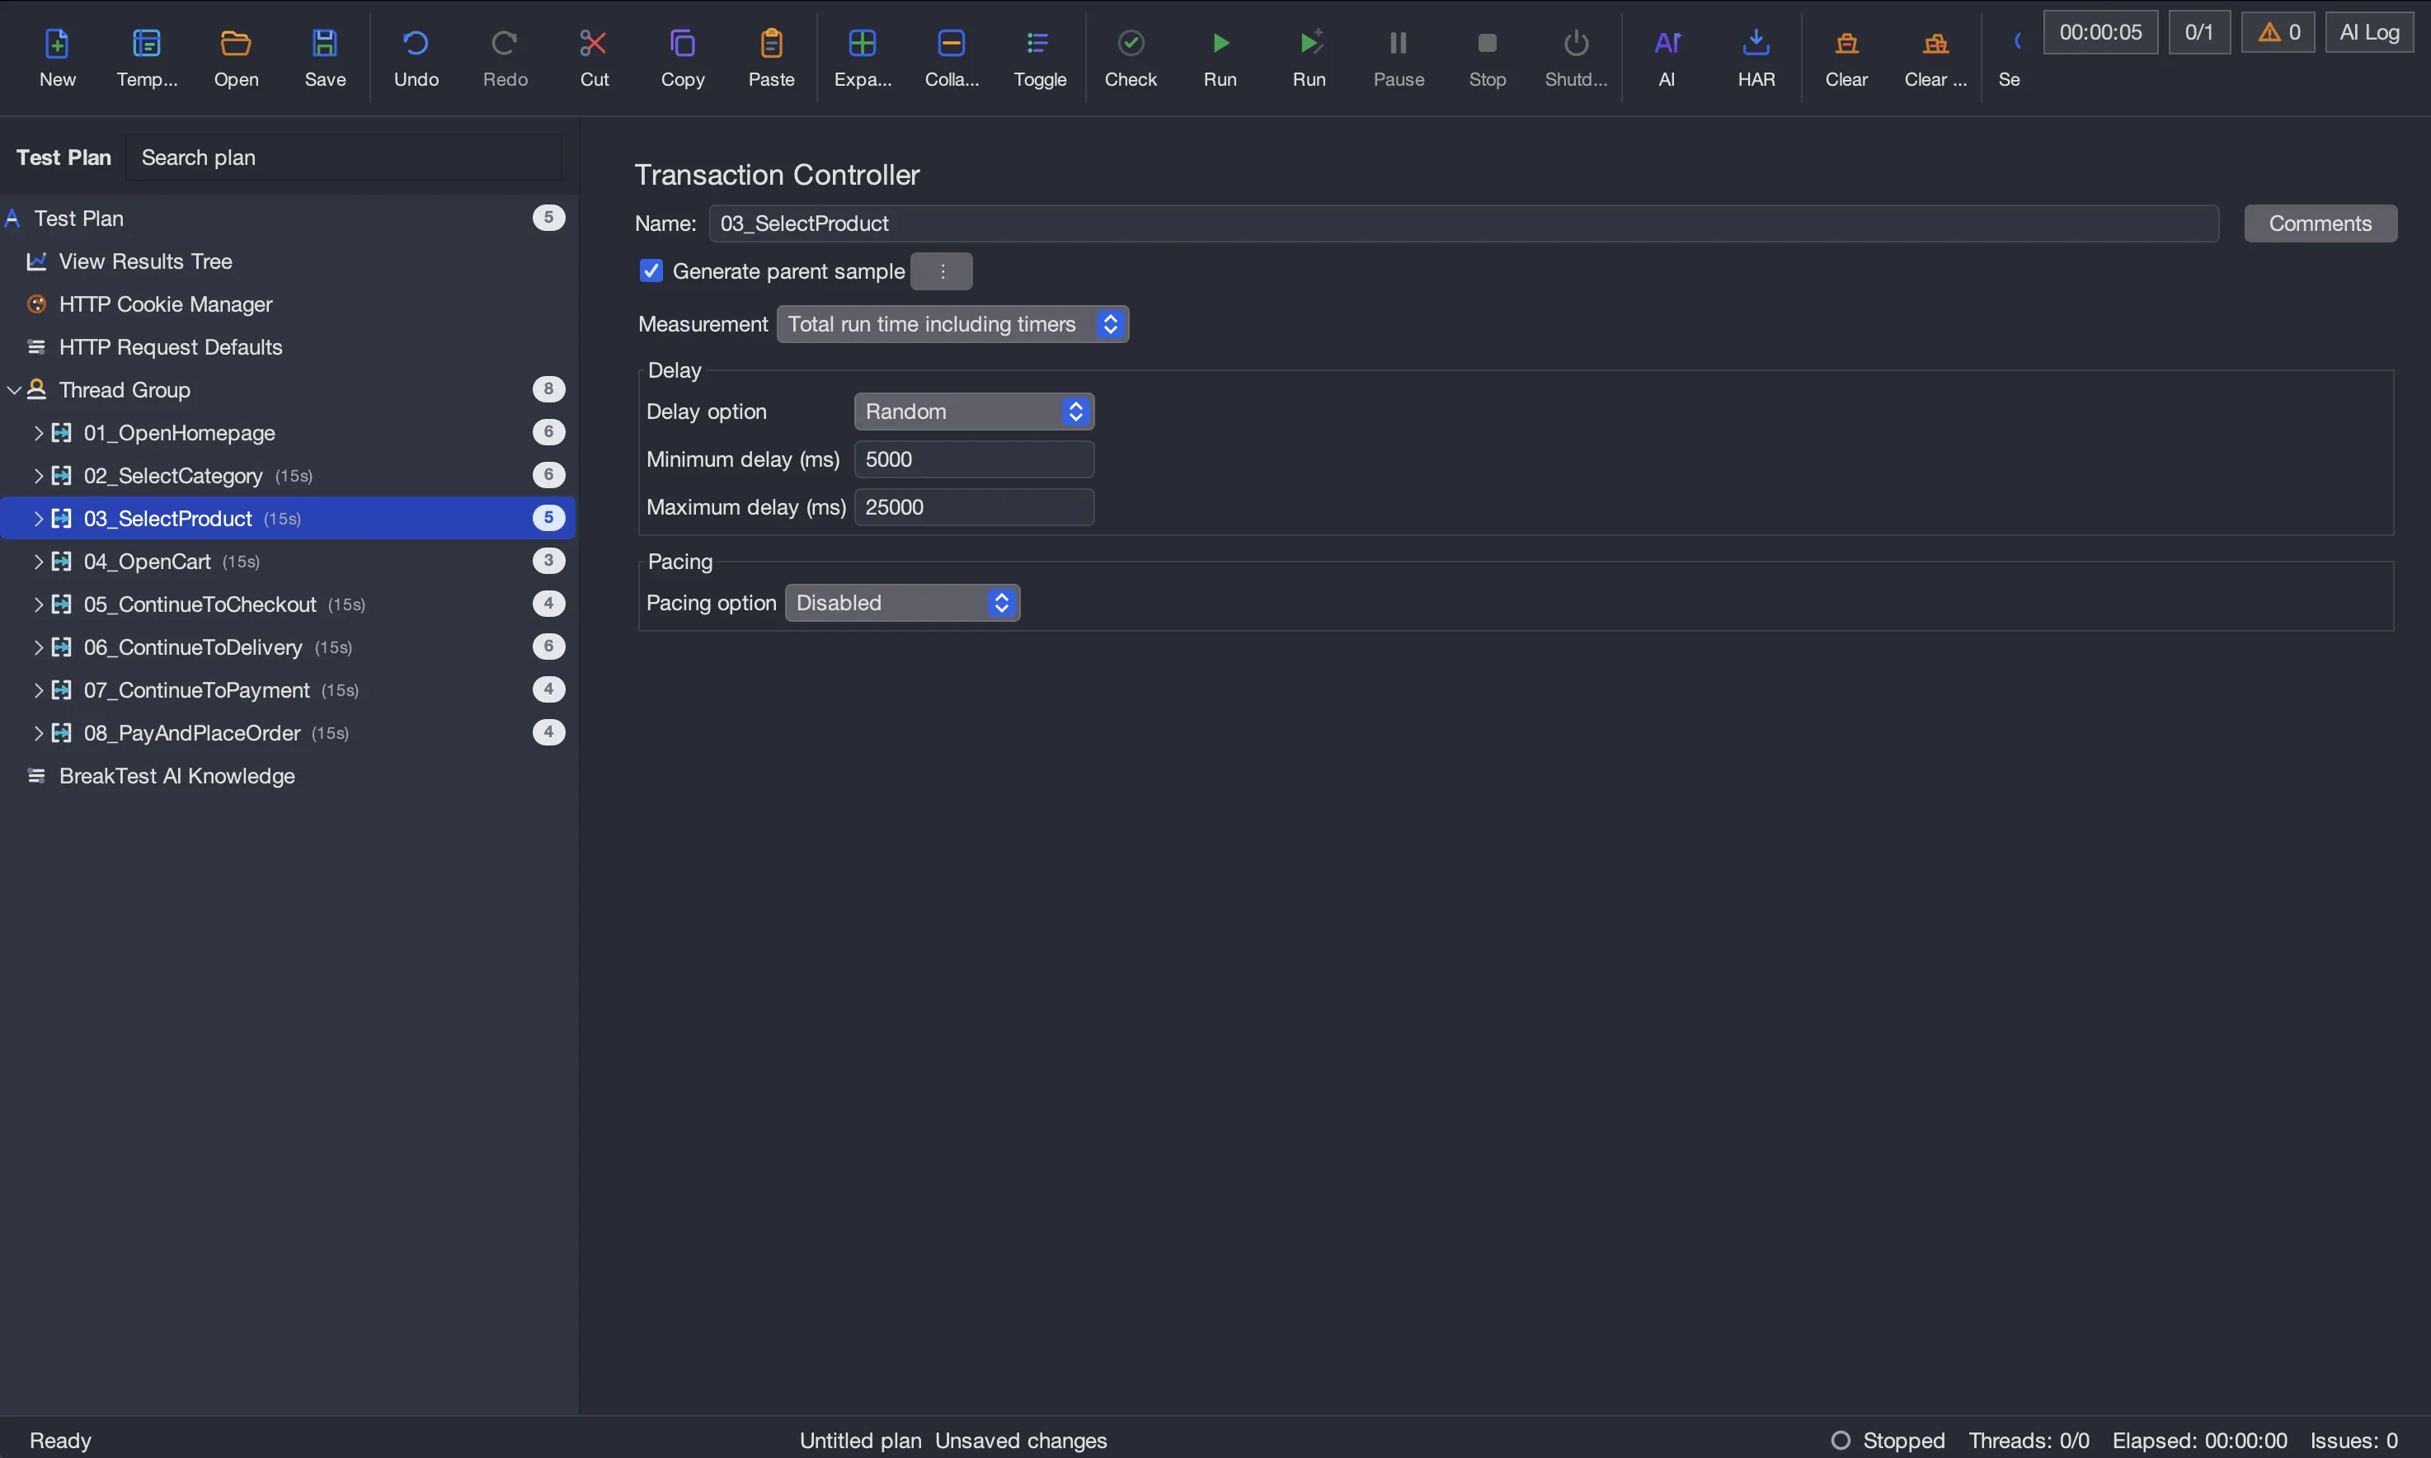Click the Minimum delay (ms) field
This screenshot has width=2431, height=1458.
(x=975, y=460)
